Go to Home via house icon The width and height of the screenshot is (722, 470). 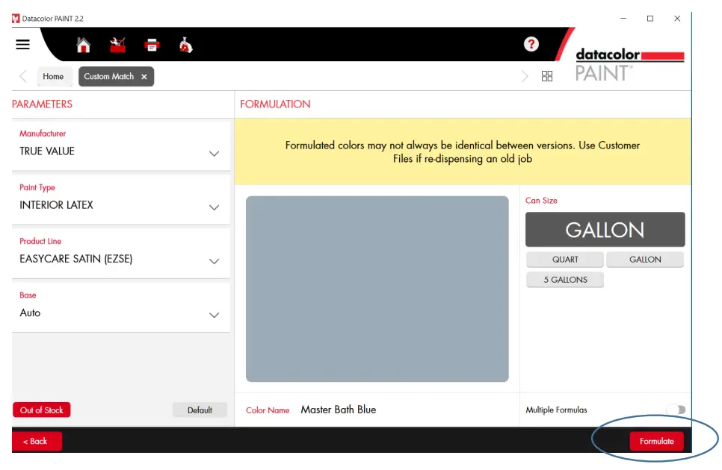[x=84, y=45]
